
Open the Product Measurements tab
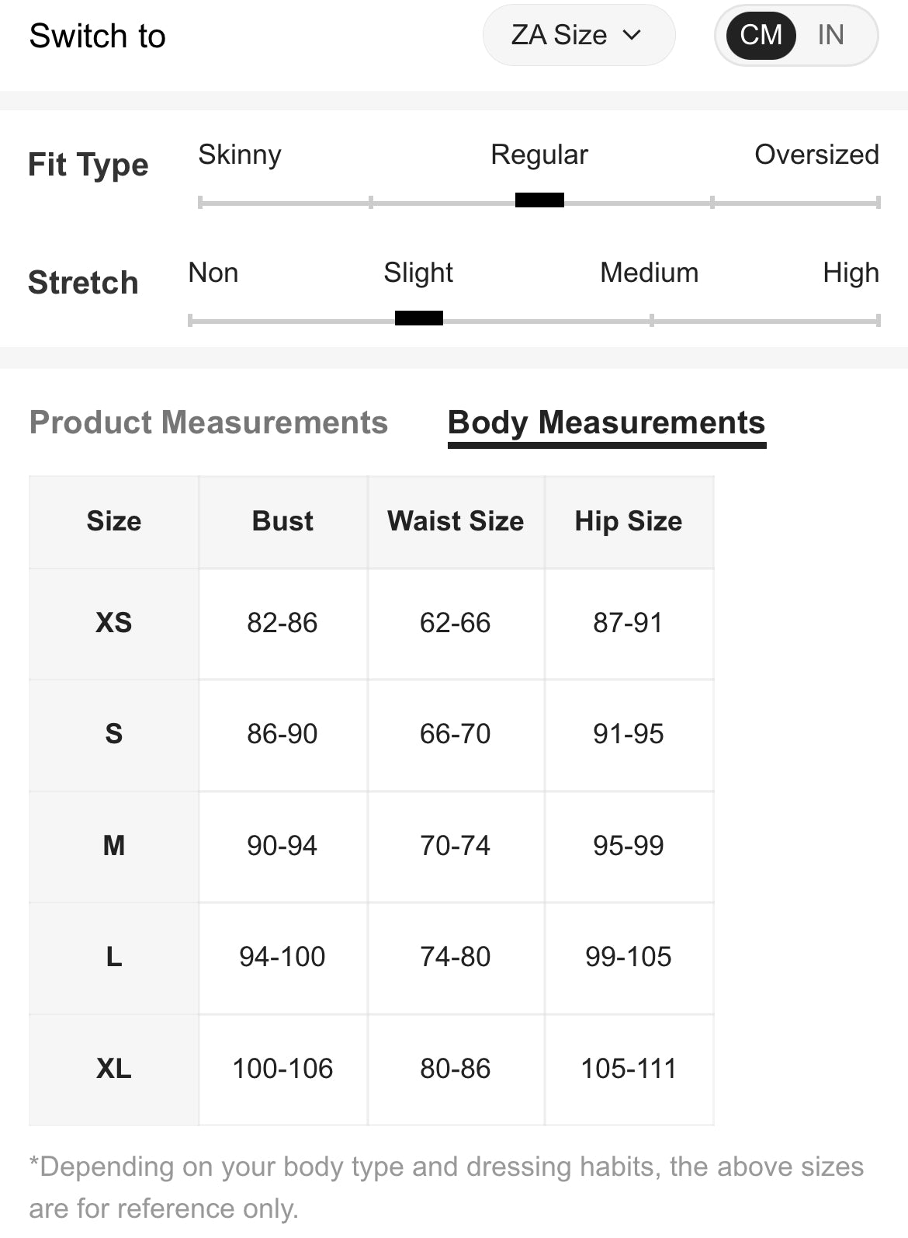coord(208,423)
